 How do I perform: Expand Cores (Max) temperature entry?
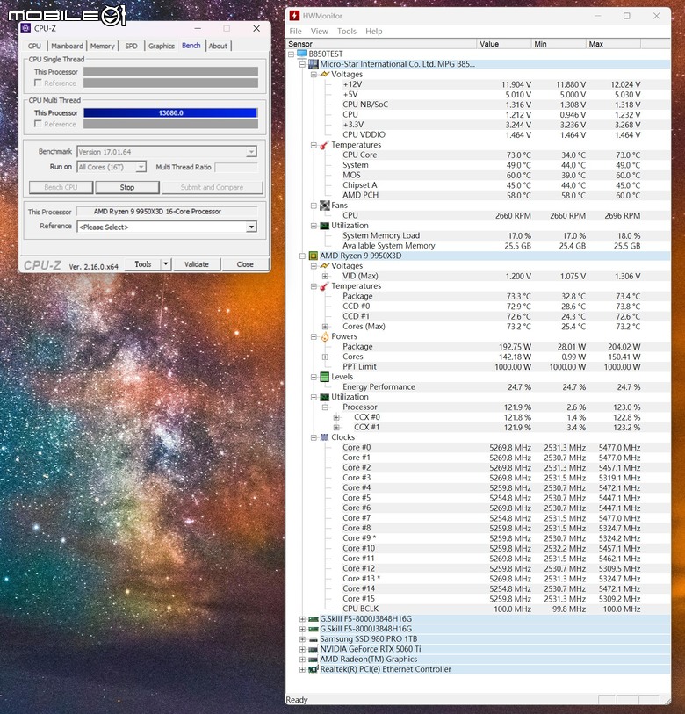coord(325,327)
